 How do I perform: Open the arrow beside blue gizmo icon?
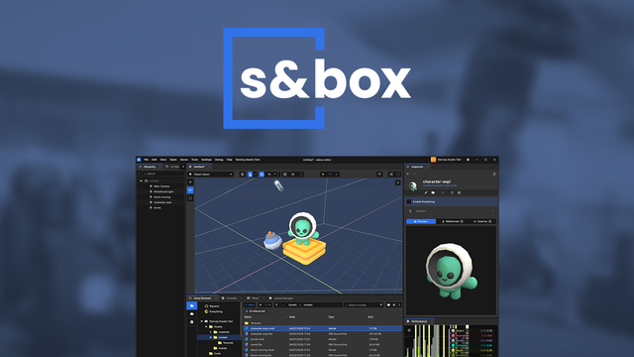[x=256, y=175]
